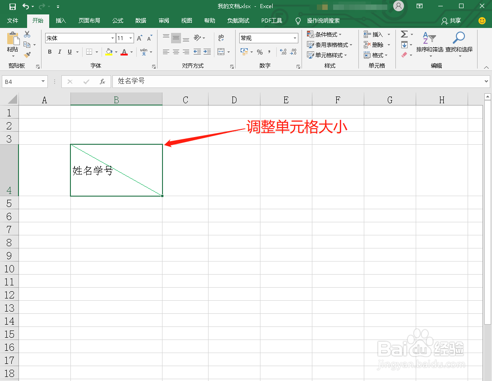492x381 pixels.
Task: Click the phonetic guide wén icon
Action: tap(144, 52)
